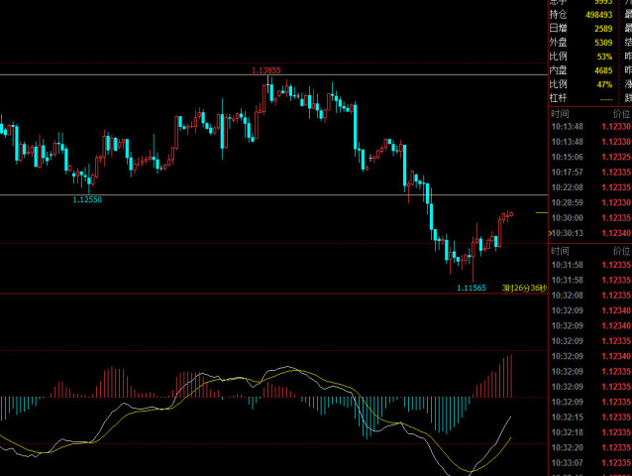Select the 10:33:07 tick row

[589, 462]
